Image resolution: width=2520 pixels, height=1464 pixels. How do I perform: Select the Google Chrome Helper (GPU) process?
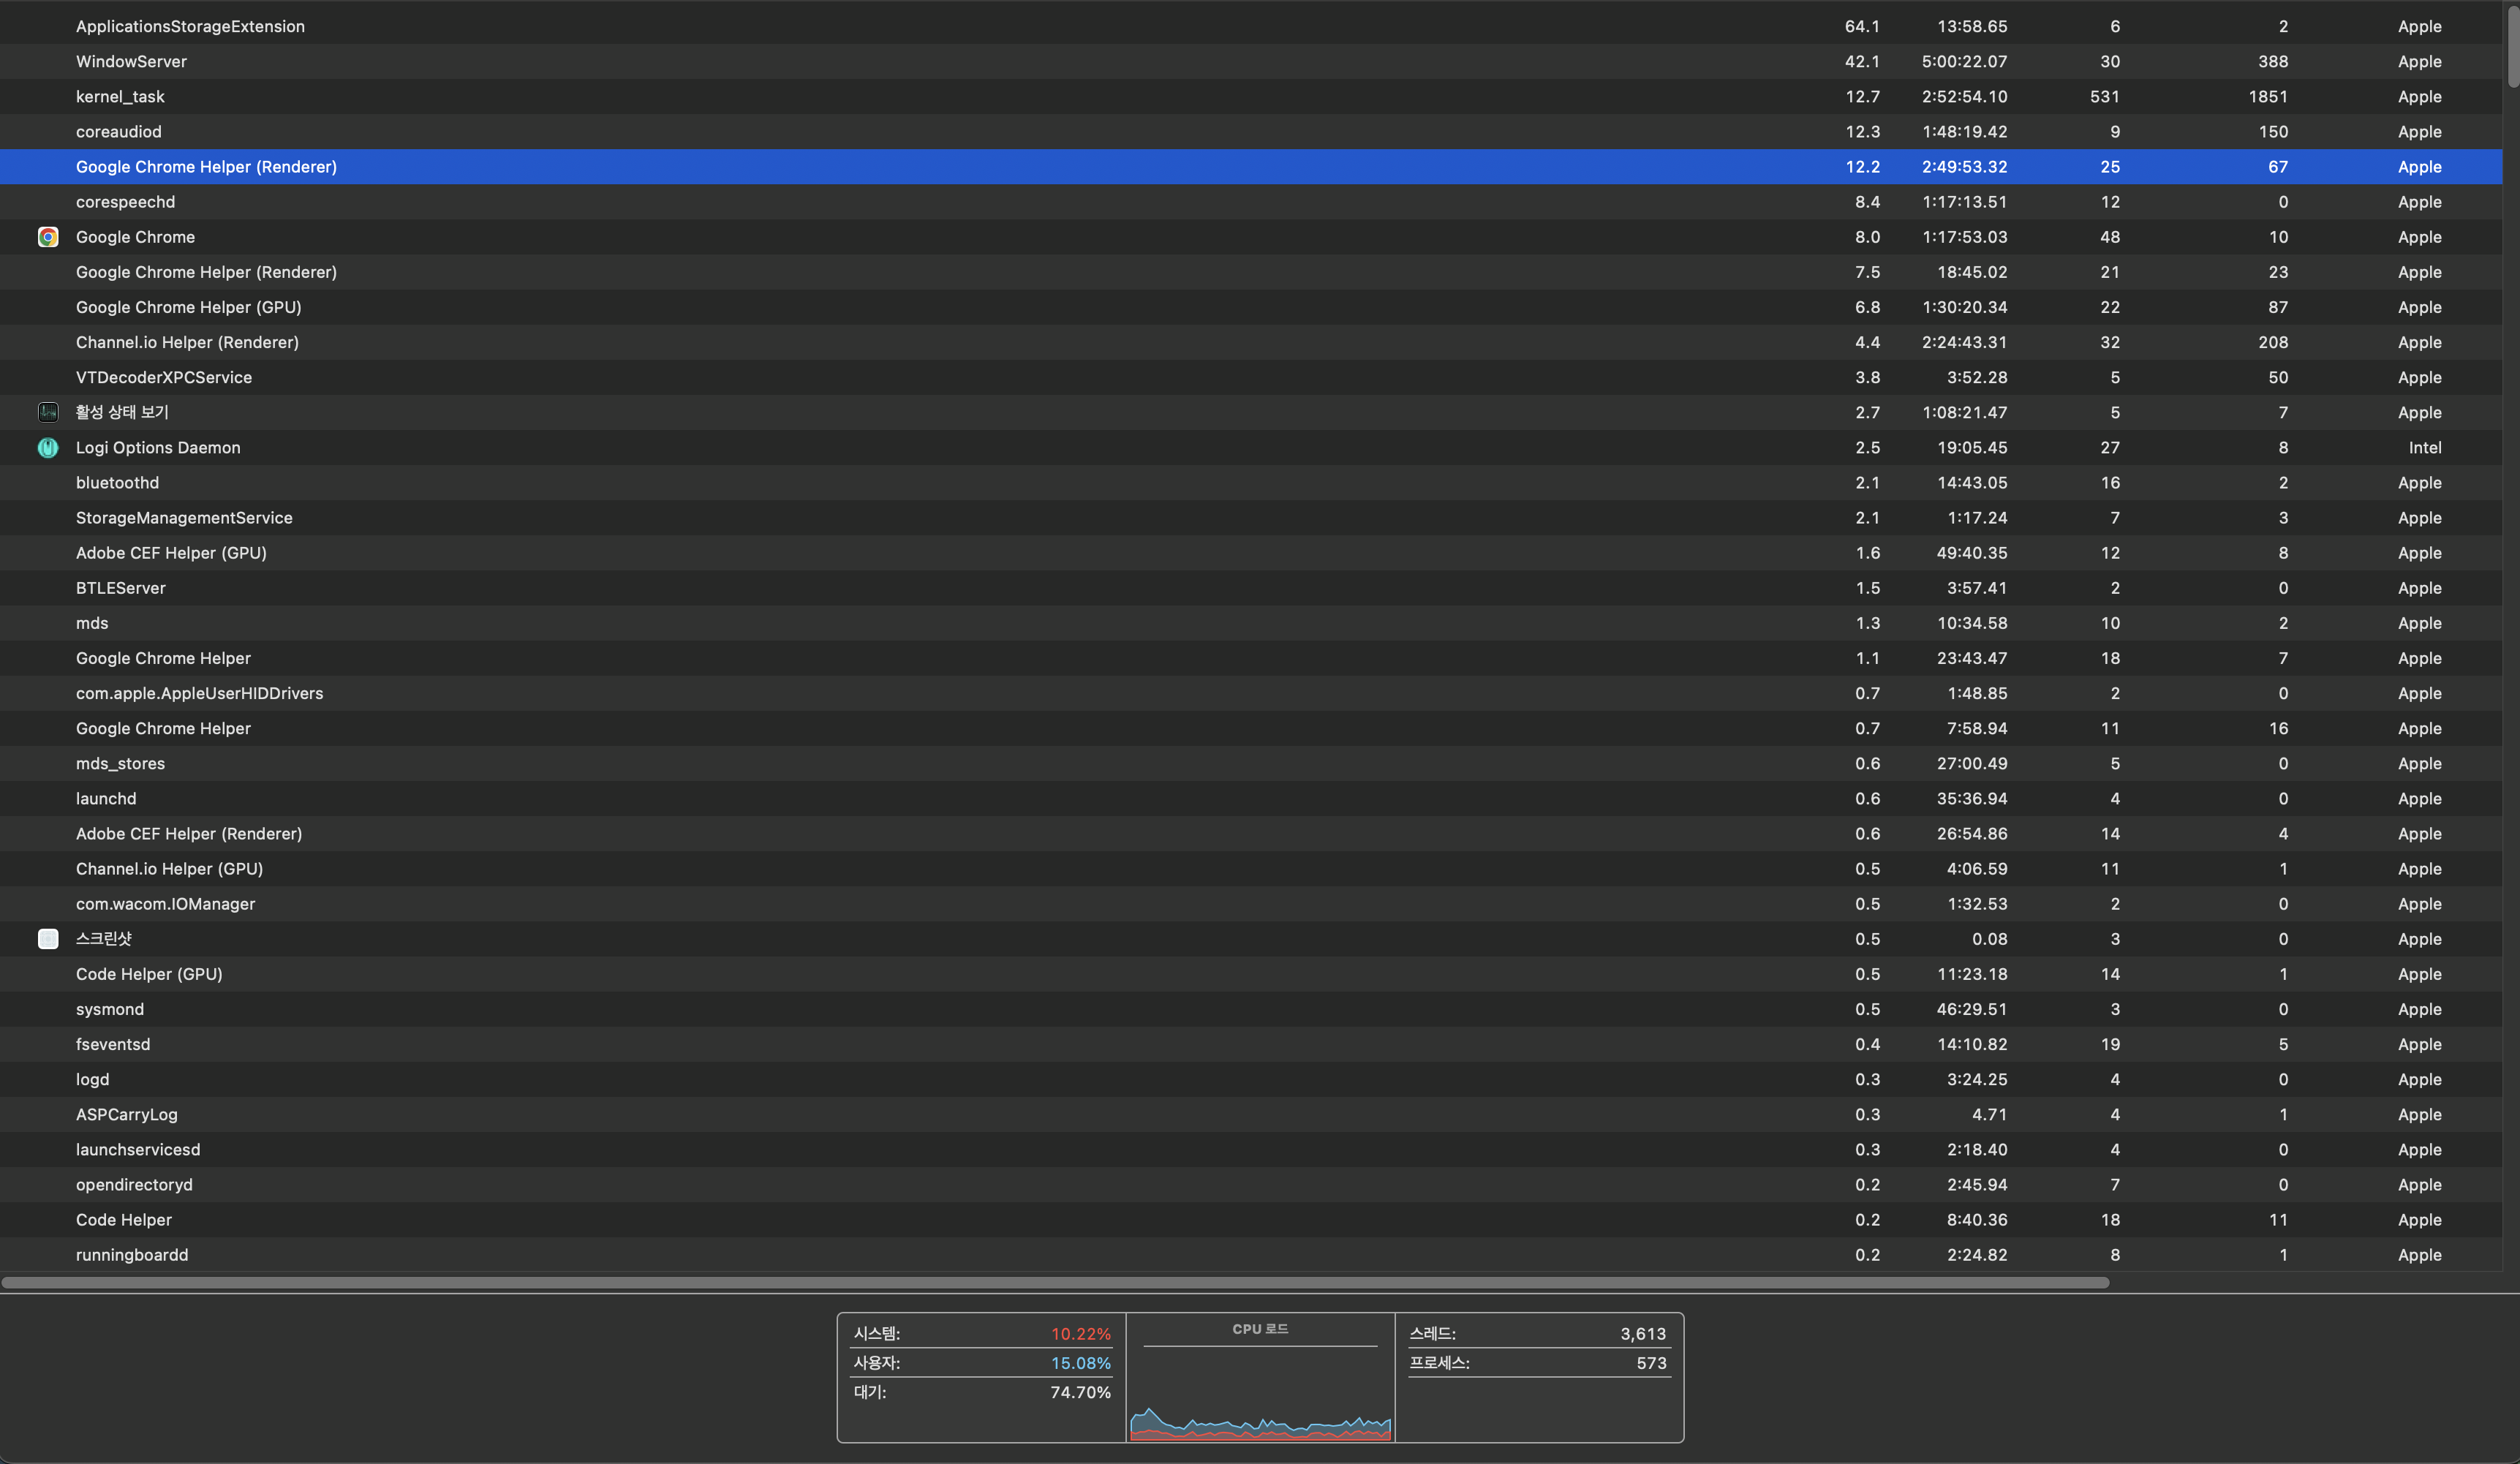(1251, 307)
